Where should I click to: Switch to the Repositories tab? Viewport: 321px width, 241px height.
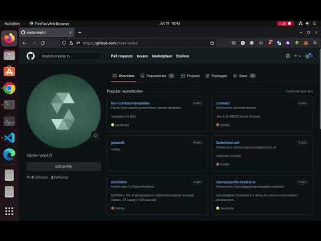coord(157,76)
